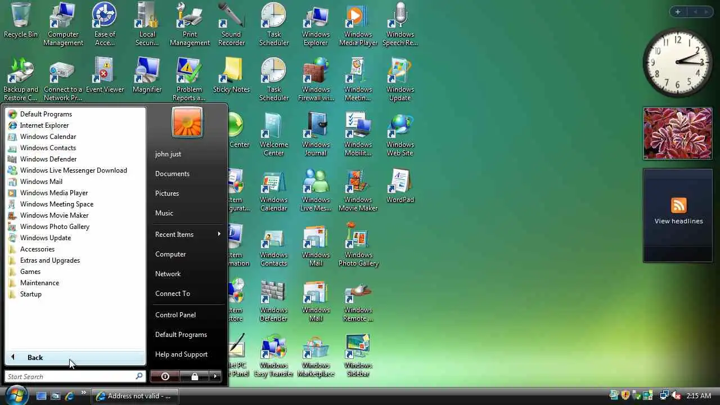
Task: Expand Extras and Upgrades folder
Action: click(x=75, y=260)
